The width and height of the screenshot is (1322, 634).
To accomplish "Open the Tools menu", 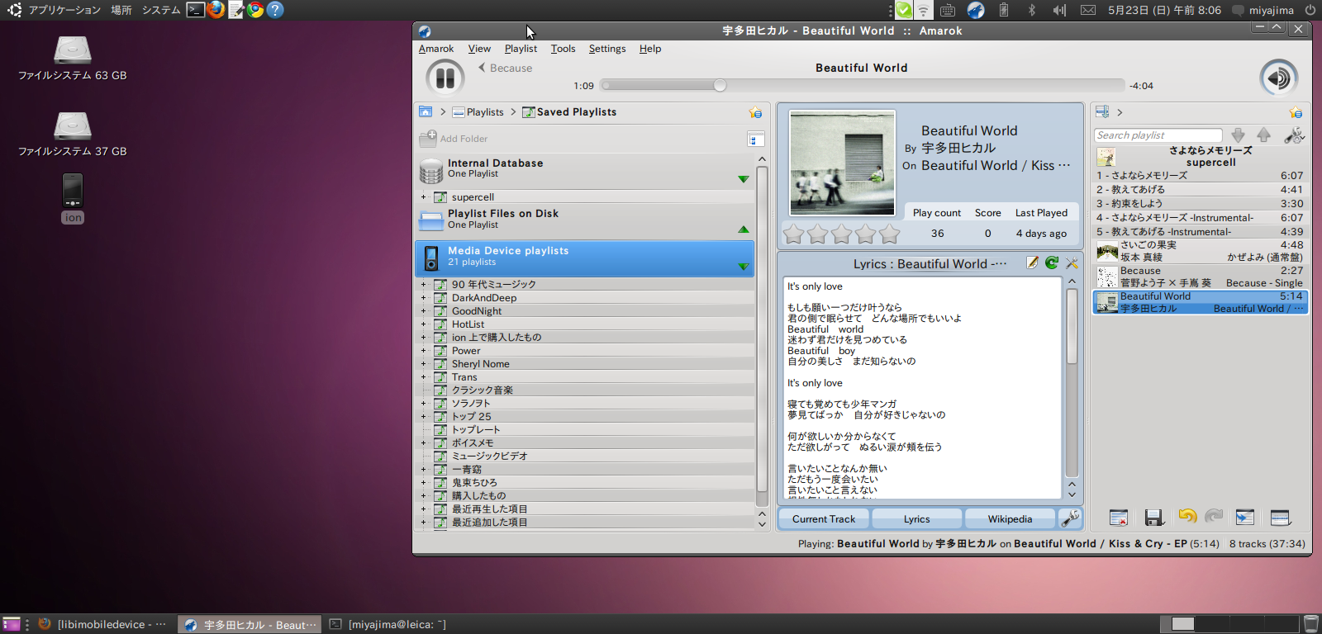I will 563,49.
